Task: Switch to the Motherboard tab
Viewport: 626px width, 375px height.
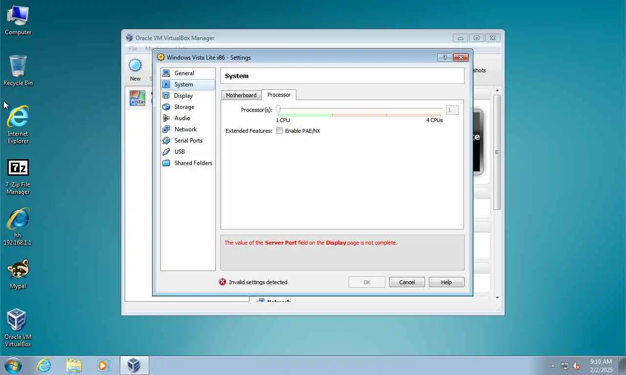Action: pos(241,95)
